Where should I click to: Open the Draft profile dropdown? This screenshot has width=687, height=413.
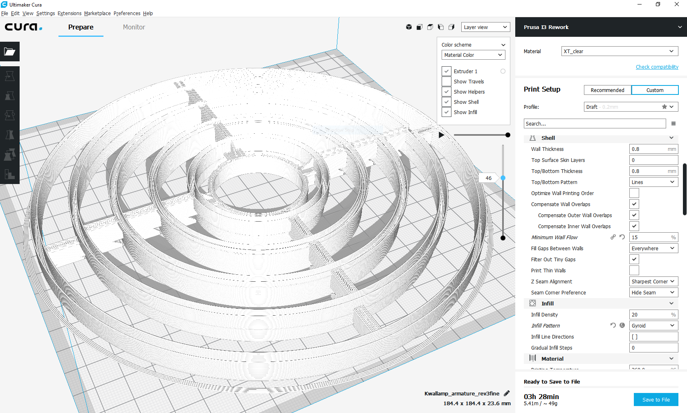point(631,107)
